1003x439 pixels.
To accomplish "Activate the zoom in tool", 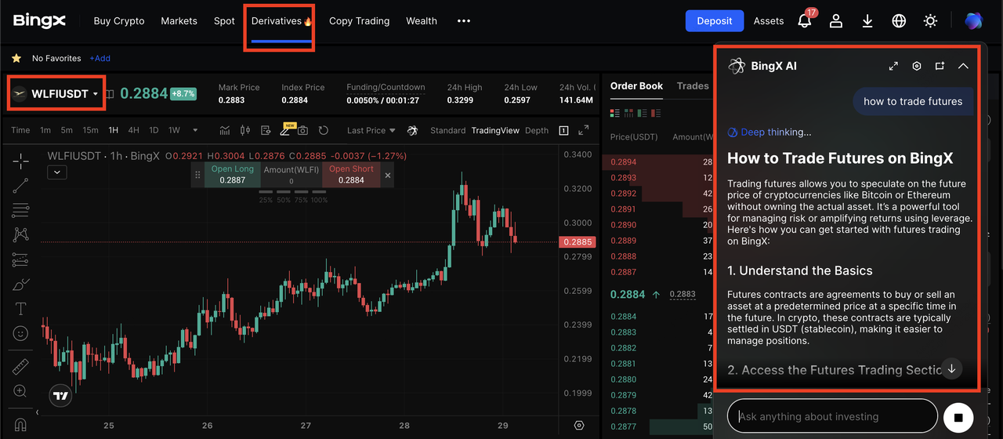I will coord(20,390).
